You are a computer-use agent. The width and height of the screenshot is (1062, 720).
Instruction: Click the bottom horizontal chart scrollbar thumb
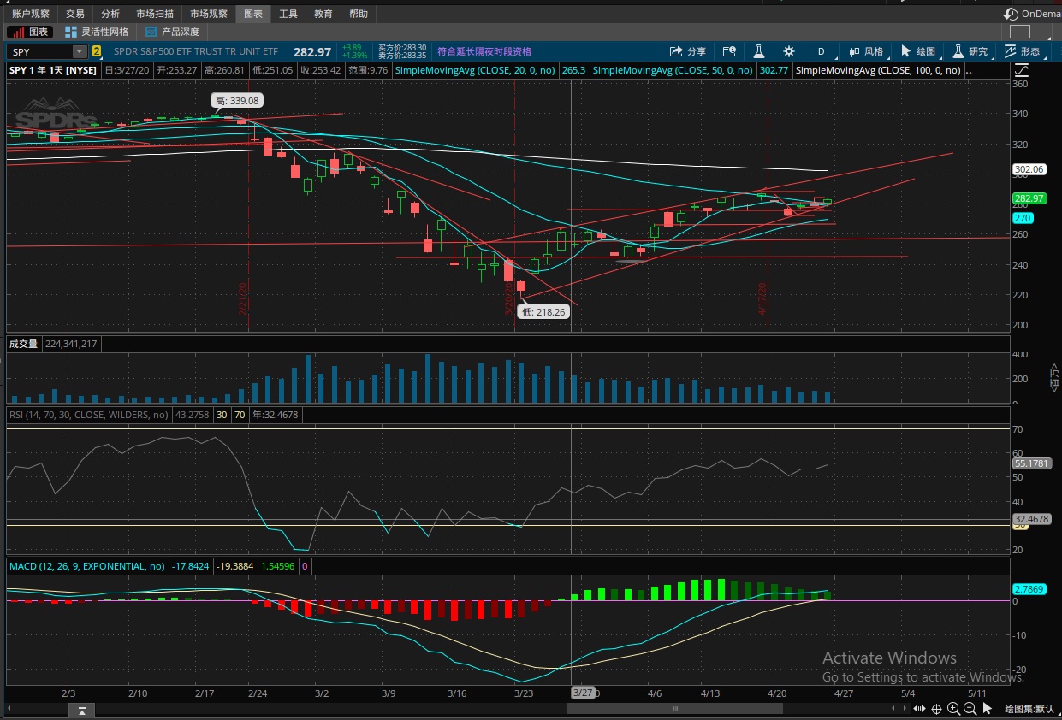pyautogui.click(x=676, y=708)
